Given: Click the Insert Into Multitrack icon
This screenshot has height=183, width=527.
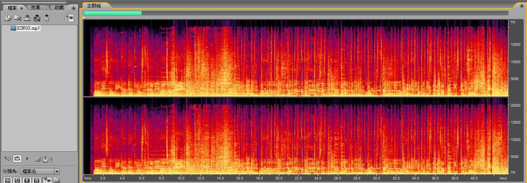Looking at the screenshot, I should tap(37, 18).
